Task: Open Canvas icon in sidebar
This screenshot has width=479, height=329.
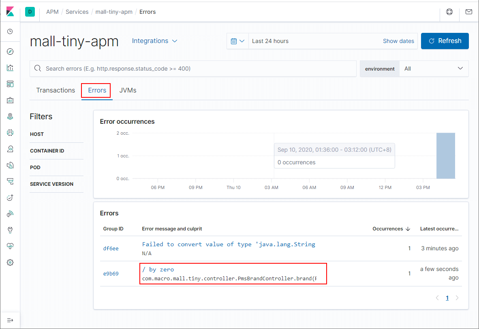Action: [10, 100]
